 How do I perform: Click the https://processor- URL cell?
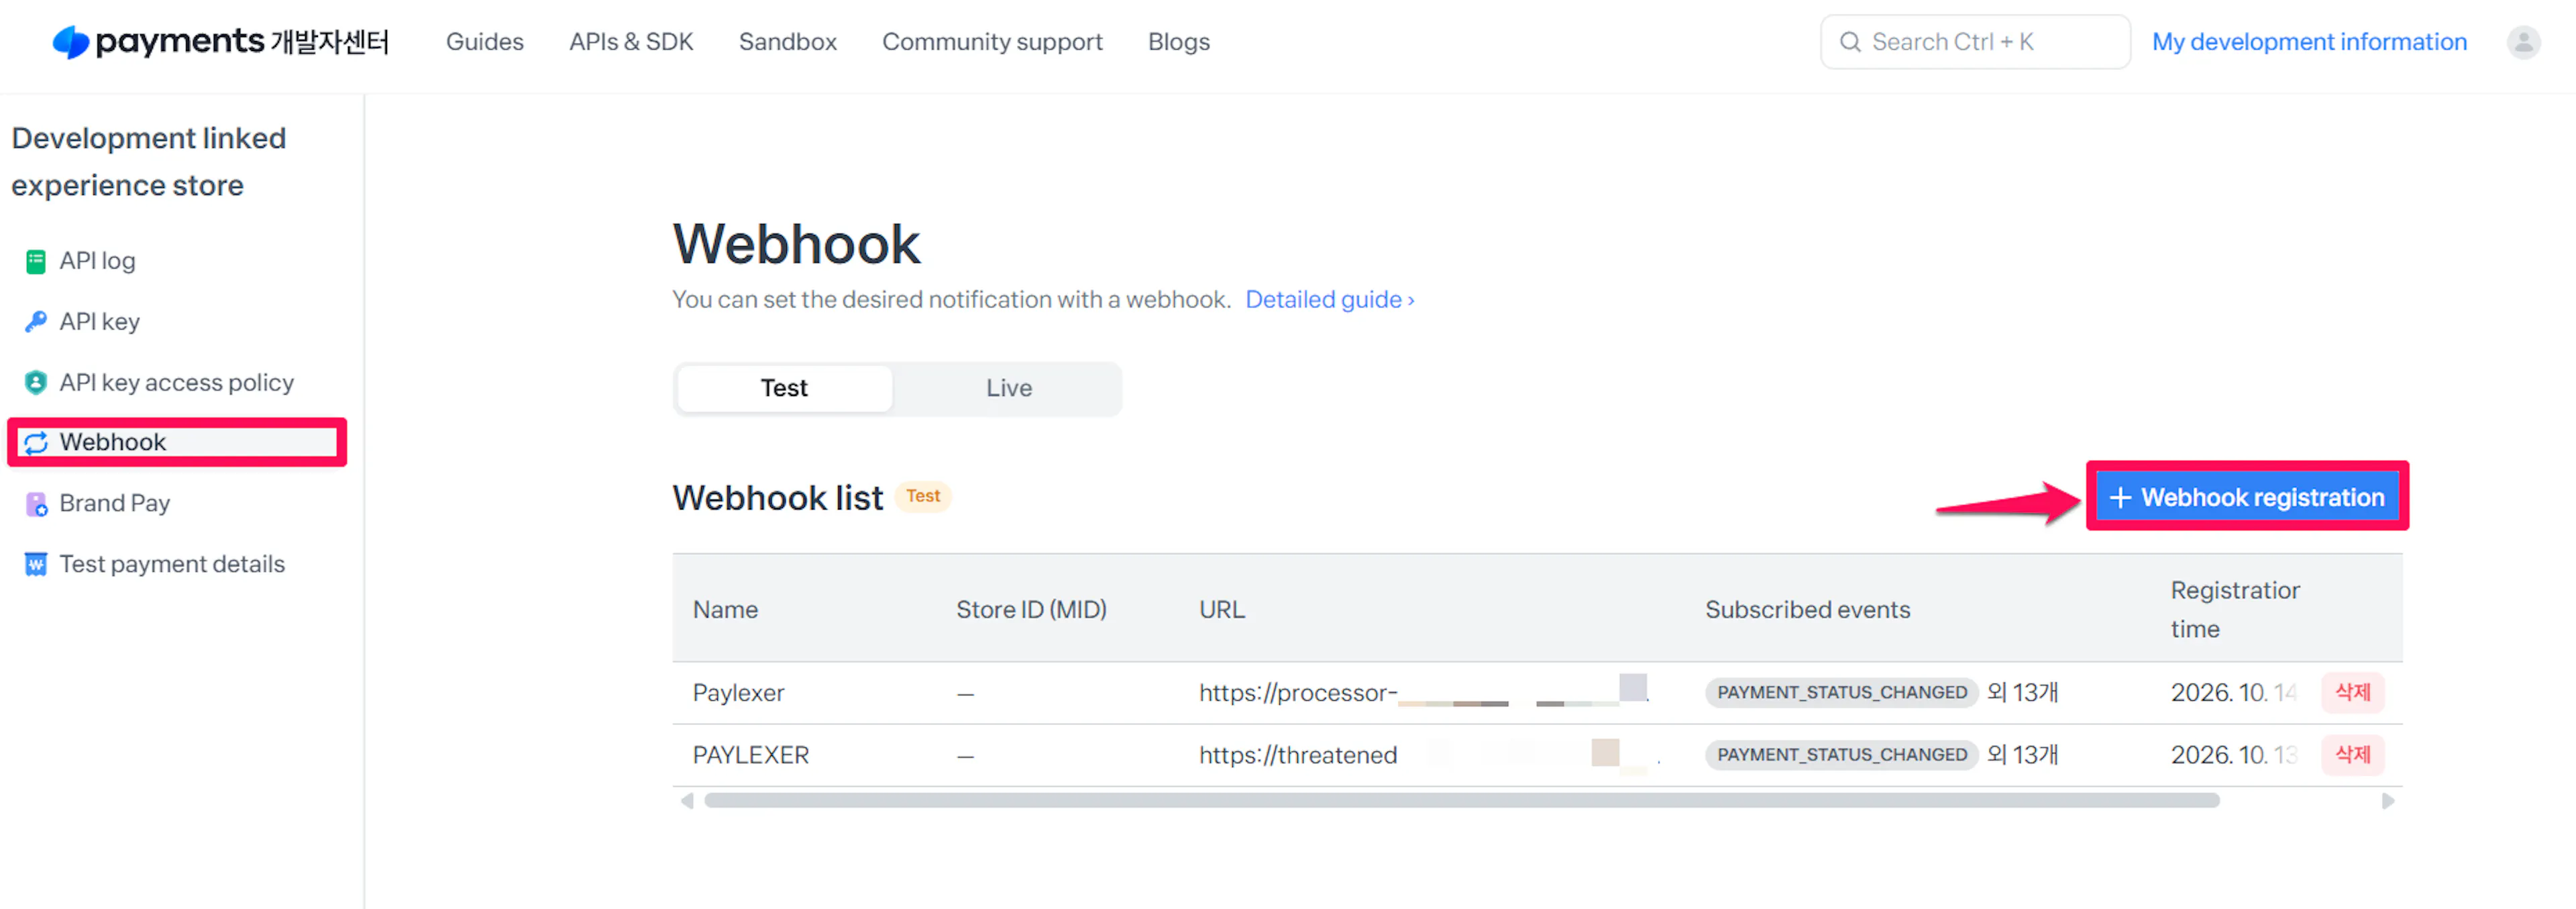[1298, 693]
